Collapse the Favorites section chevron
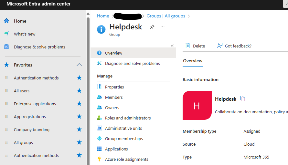Screen dimensions: 288x165 [79, 65]
